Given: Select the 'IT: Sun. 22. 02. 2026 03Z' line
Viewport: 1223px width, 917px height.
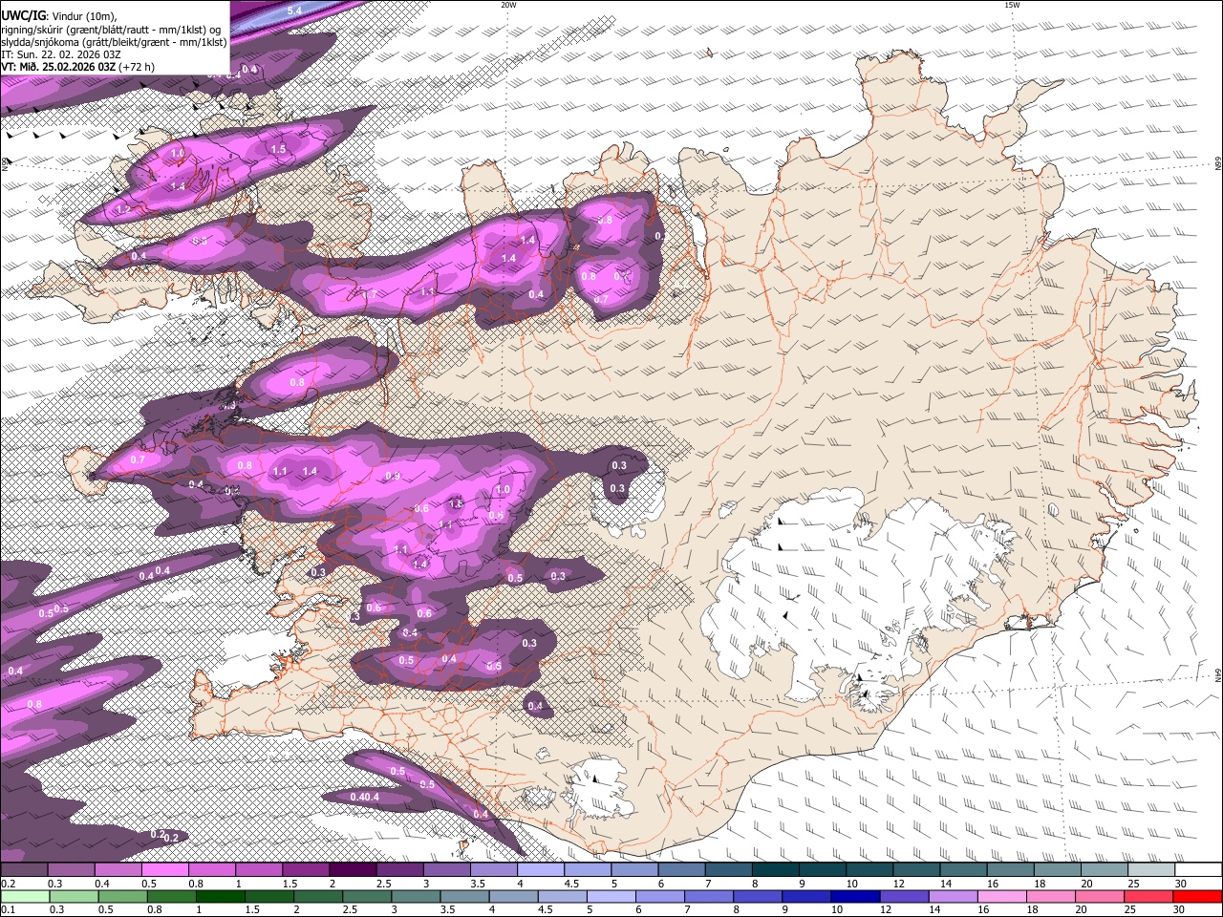Looking at the screenshot, I should pyautogui.click(x=59, y=54).
